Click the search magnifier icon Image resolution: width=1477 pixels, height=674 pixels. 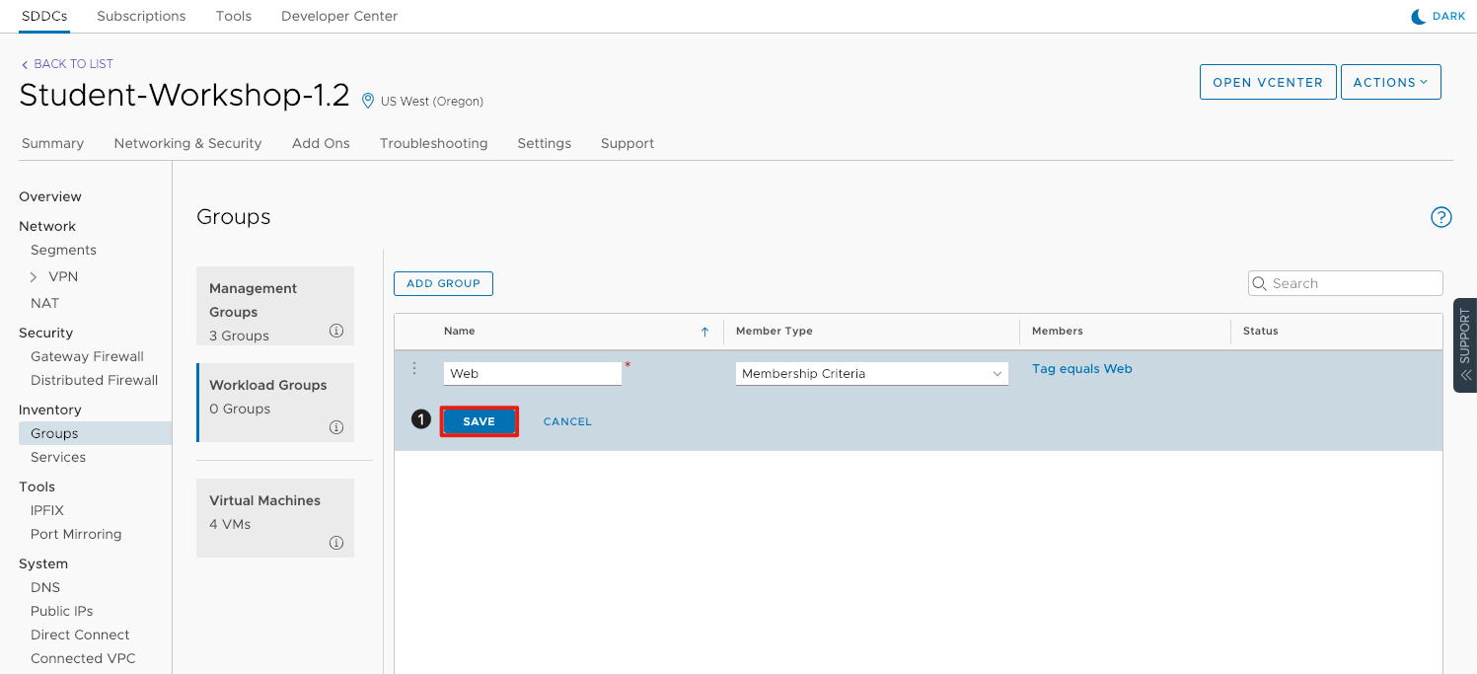click(x=1260, y=283)
